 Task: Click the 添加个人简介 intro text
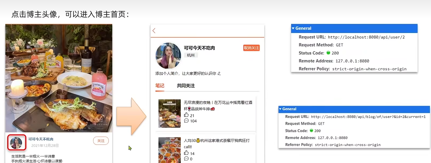[186, 73]
